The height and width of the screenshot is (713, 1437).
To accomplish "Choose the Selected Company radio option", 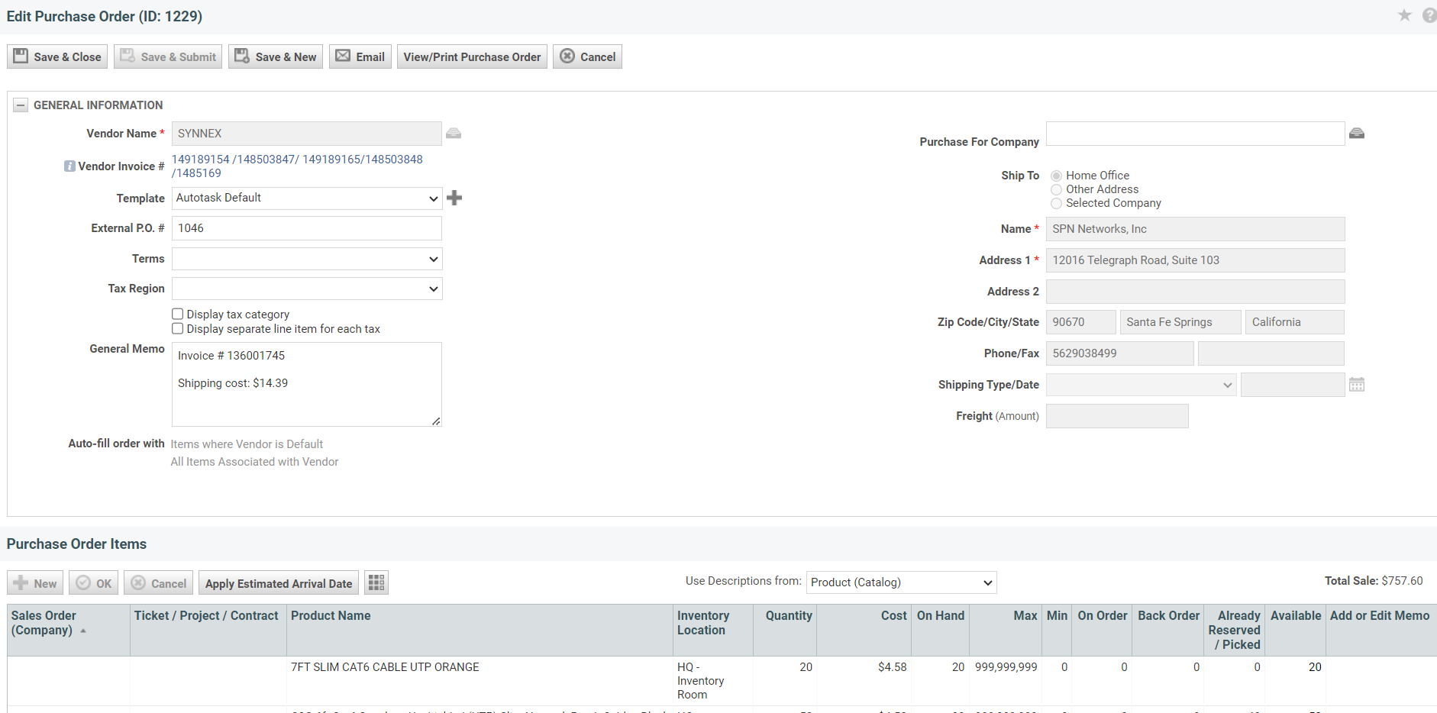I will click(1056, 203).
